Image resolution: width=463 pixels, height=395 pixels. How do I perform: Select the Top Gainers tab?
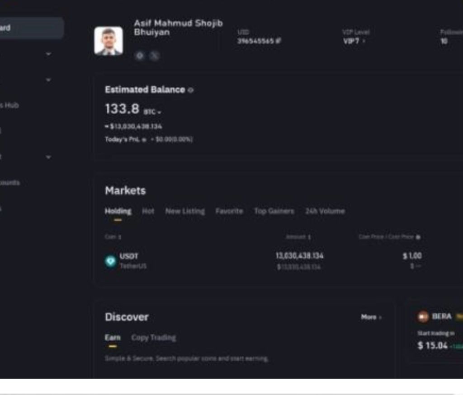(x=274, y=211)
